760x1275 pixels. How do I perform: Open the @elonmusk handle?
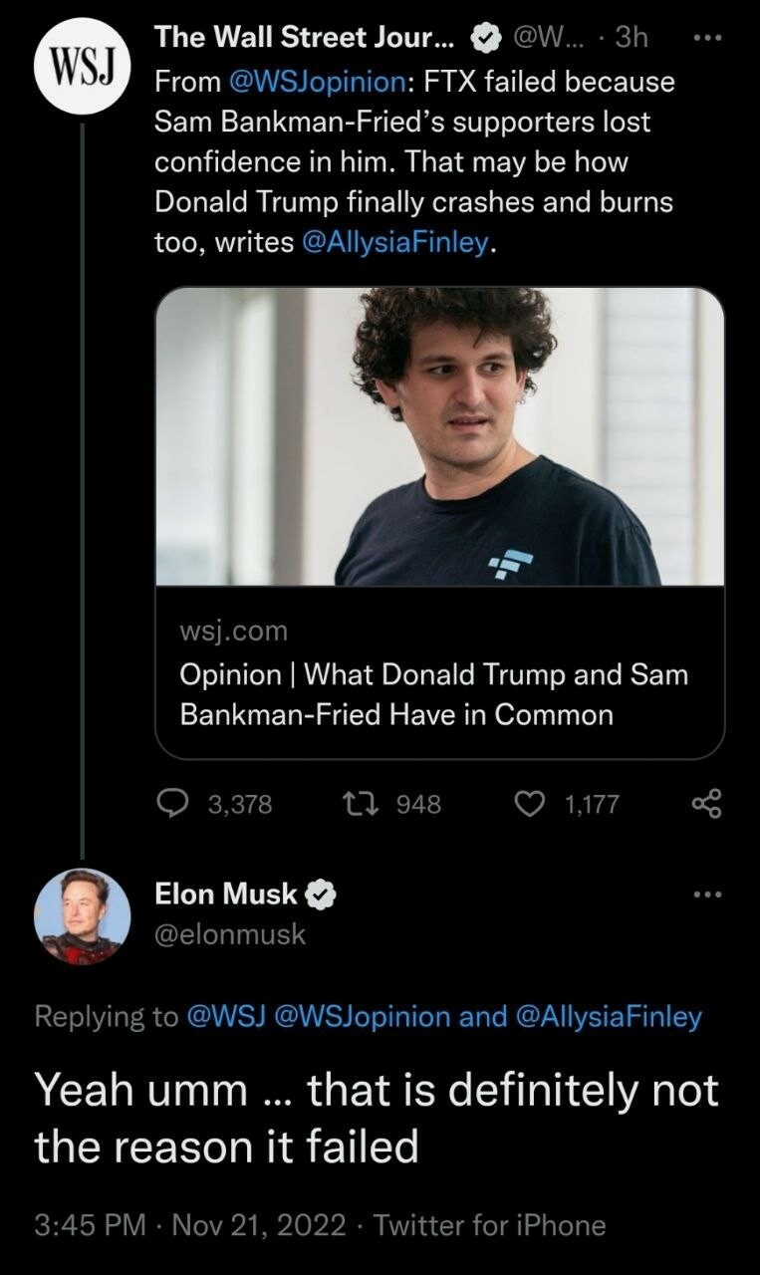[x=230, y=934]
